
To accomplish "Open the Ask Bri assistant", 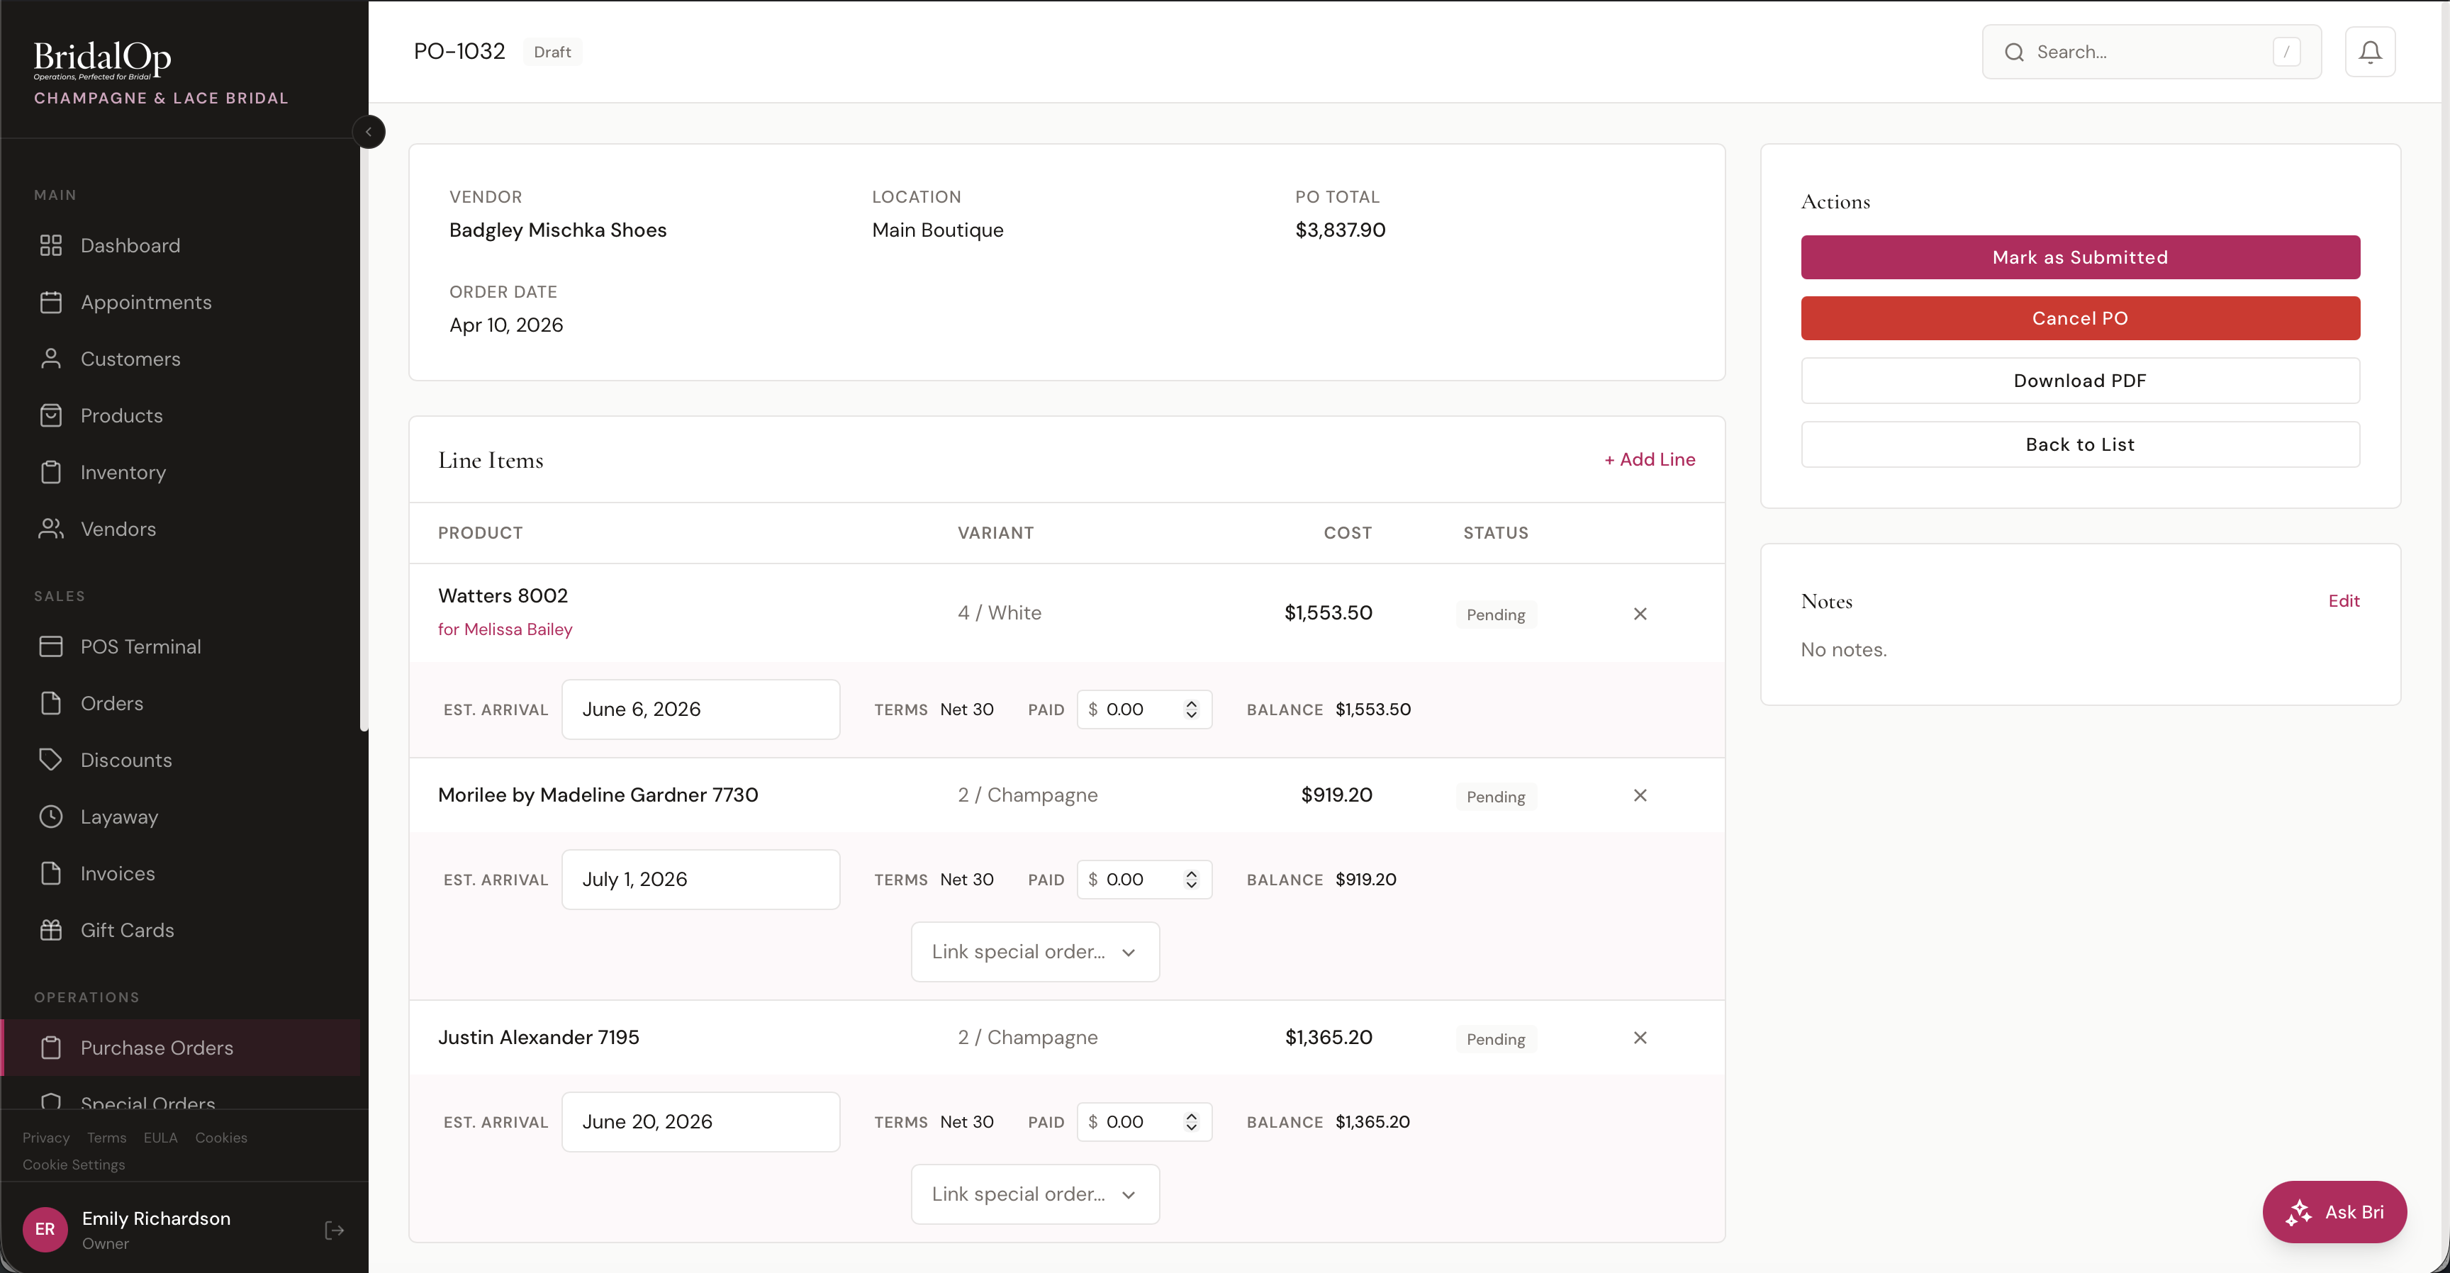I will pyautogui.click(x=2334, y=1212).
